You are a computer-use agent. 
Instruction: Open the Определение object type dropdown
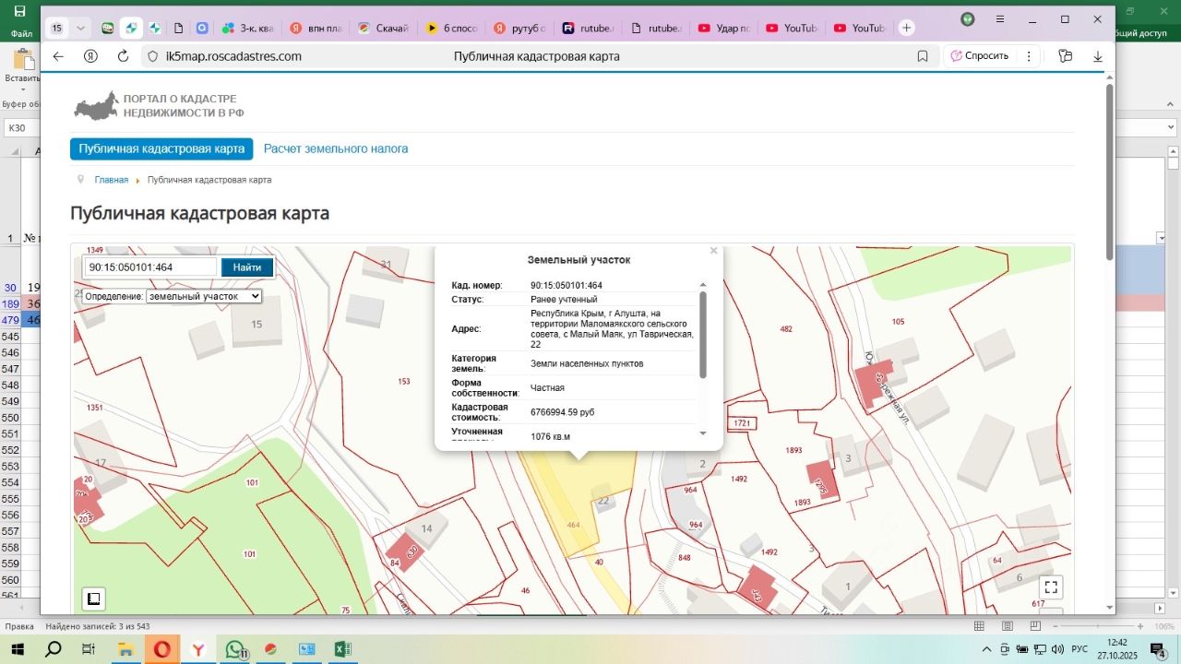203,296
